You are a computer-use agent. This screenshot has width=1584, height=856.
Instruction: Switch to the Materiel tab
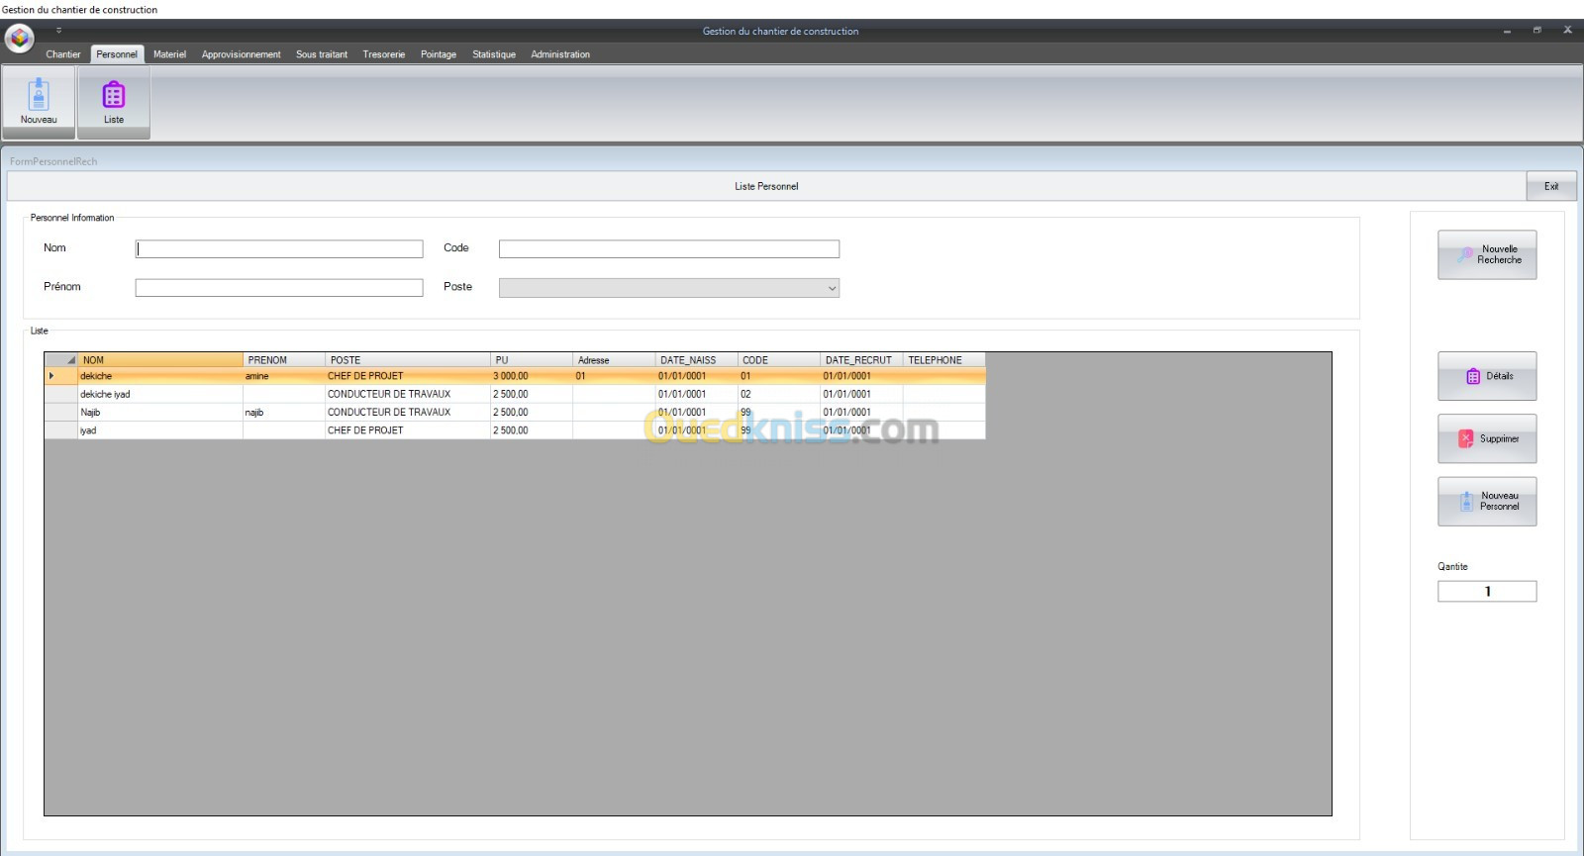(169, 54)
